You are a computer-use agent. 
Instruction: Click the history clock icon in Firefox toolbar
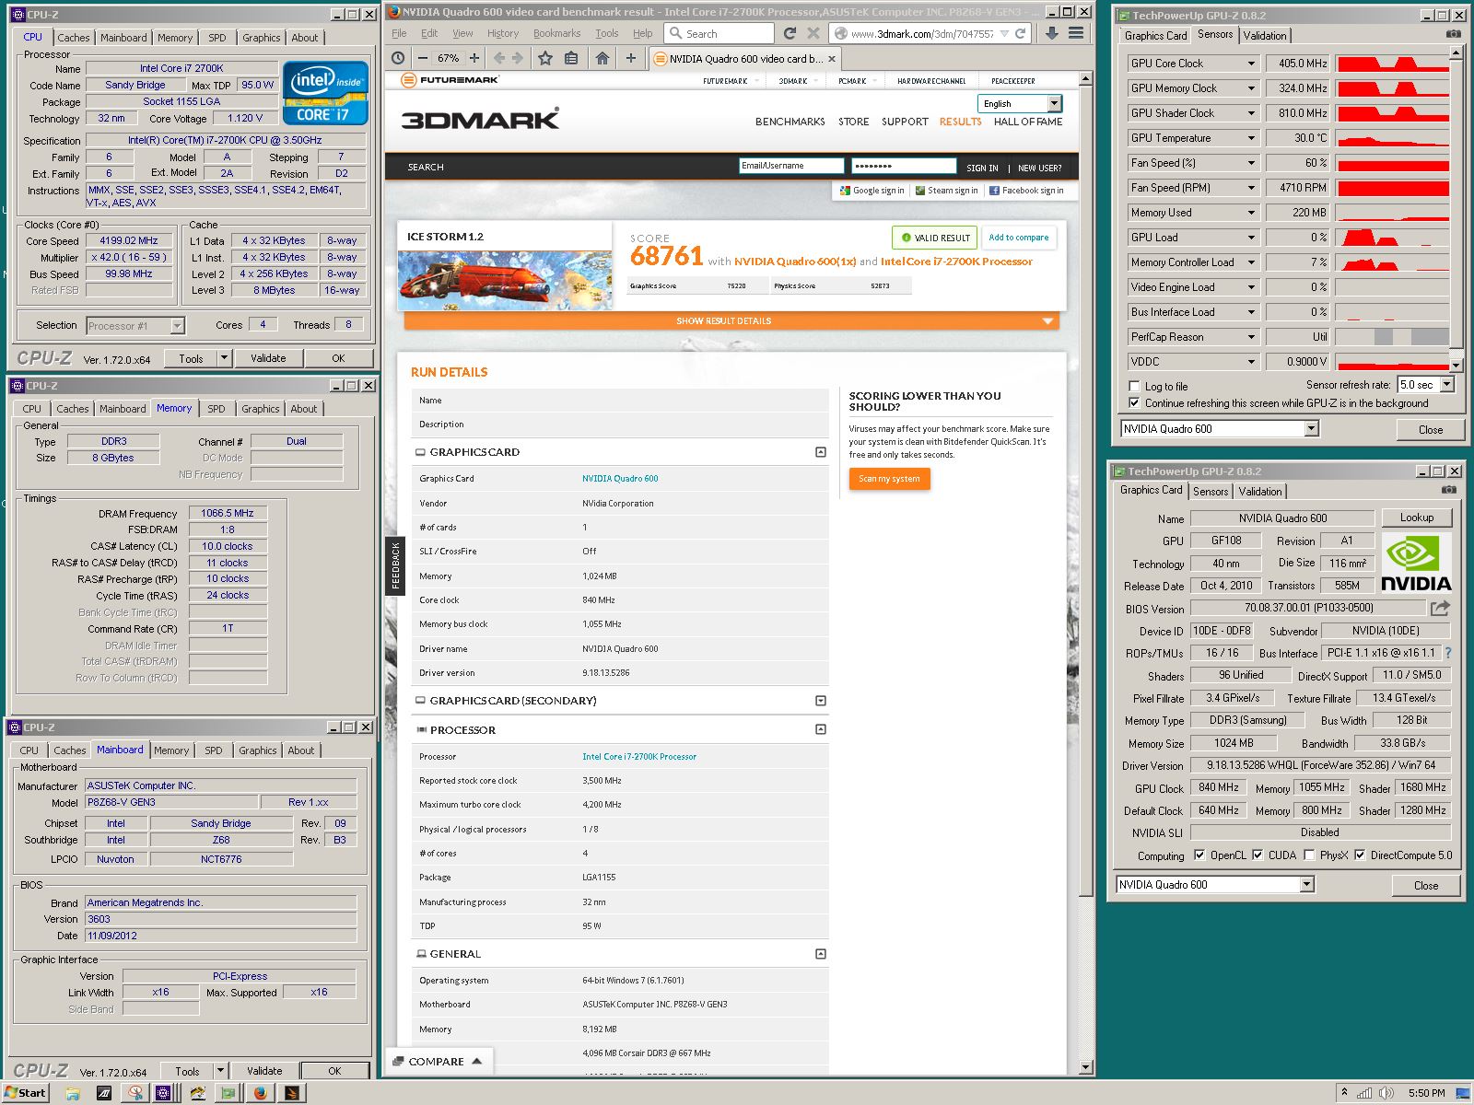[397, 57]
